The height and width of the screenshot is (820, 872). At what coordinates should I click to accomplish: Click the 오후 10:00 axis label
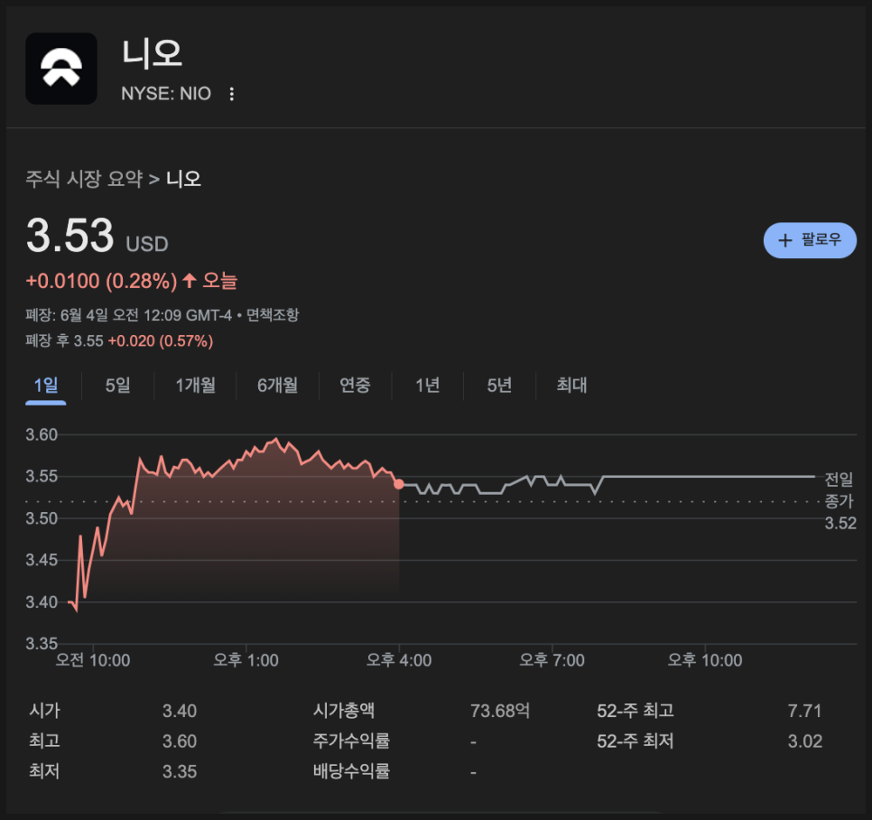pos(705,660)
